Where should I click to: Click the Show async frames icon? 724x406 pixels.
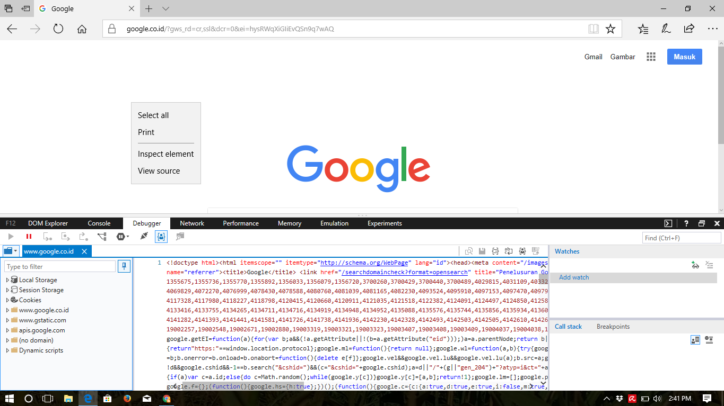[x=709, y=340]
